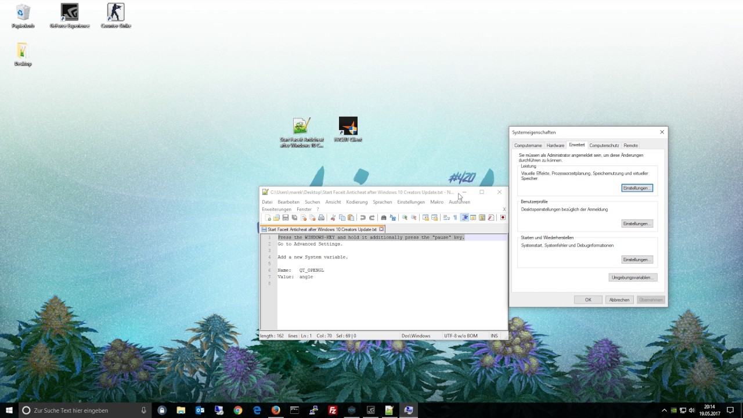Screen dimensions: 743x418
Task: Cut selection with the scissors icon
Action: point(333,218)
